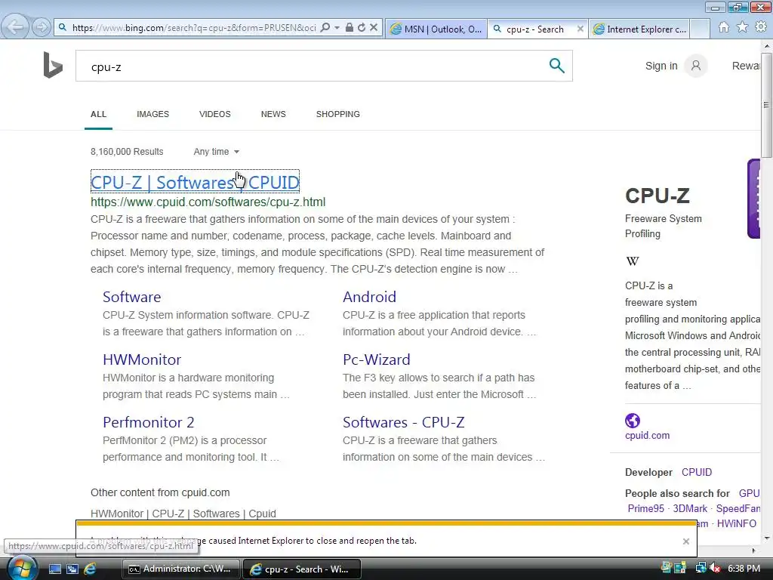Viewport: 773px width, 580px height.
Task: Click the Internet Explorer quick launch icon
Action: 91,569
